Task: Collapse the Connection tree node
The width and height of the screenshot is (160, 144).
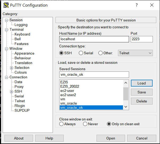Action: (x=6, y=77)
